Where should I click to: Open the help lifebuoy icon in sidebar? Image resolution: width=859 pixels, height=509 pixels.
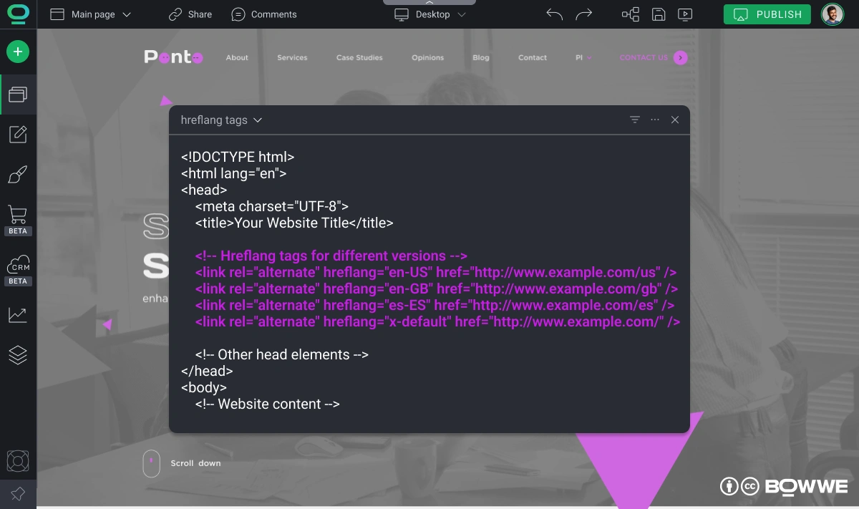[x=18, y=461]
